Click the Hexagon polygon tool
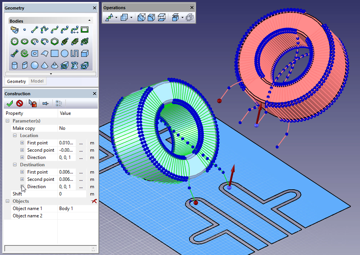This screenshot has height=255, width=360. pyautogui.click(x=55, y=41)
